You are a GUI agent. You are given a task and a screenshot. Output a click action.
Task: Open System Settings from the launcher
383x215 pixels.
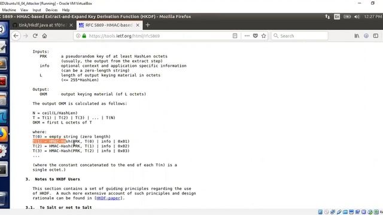3,151
